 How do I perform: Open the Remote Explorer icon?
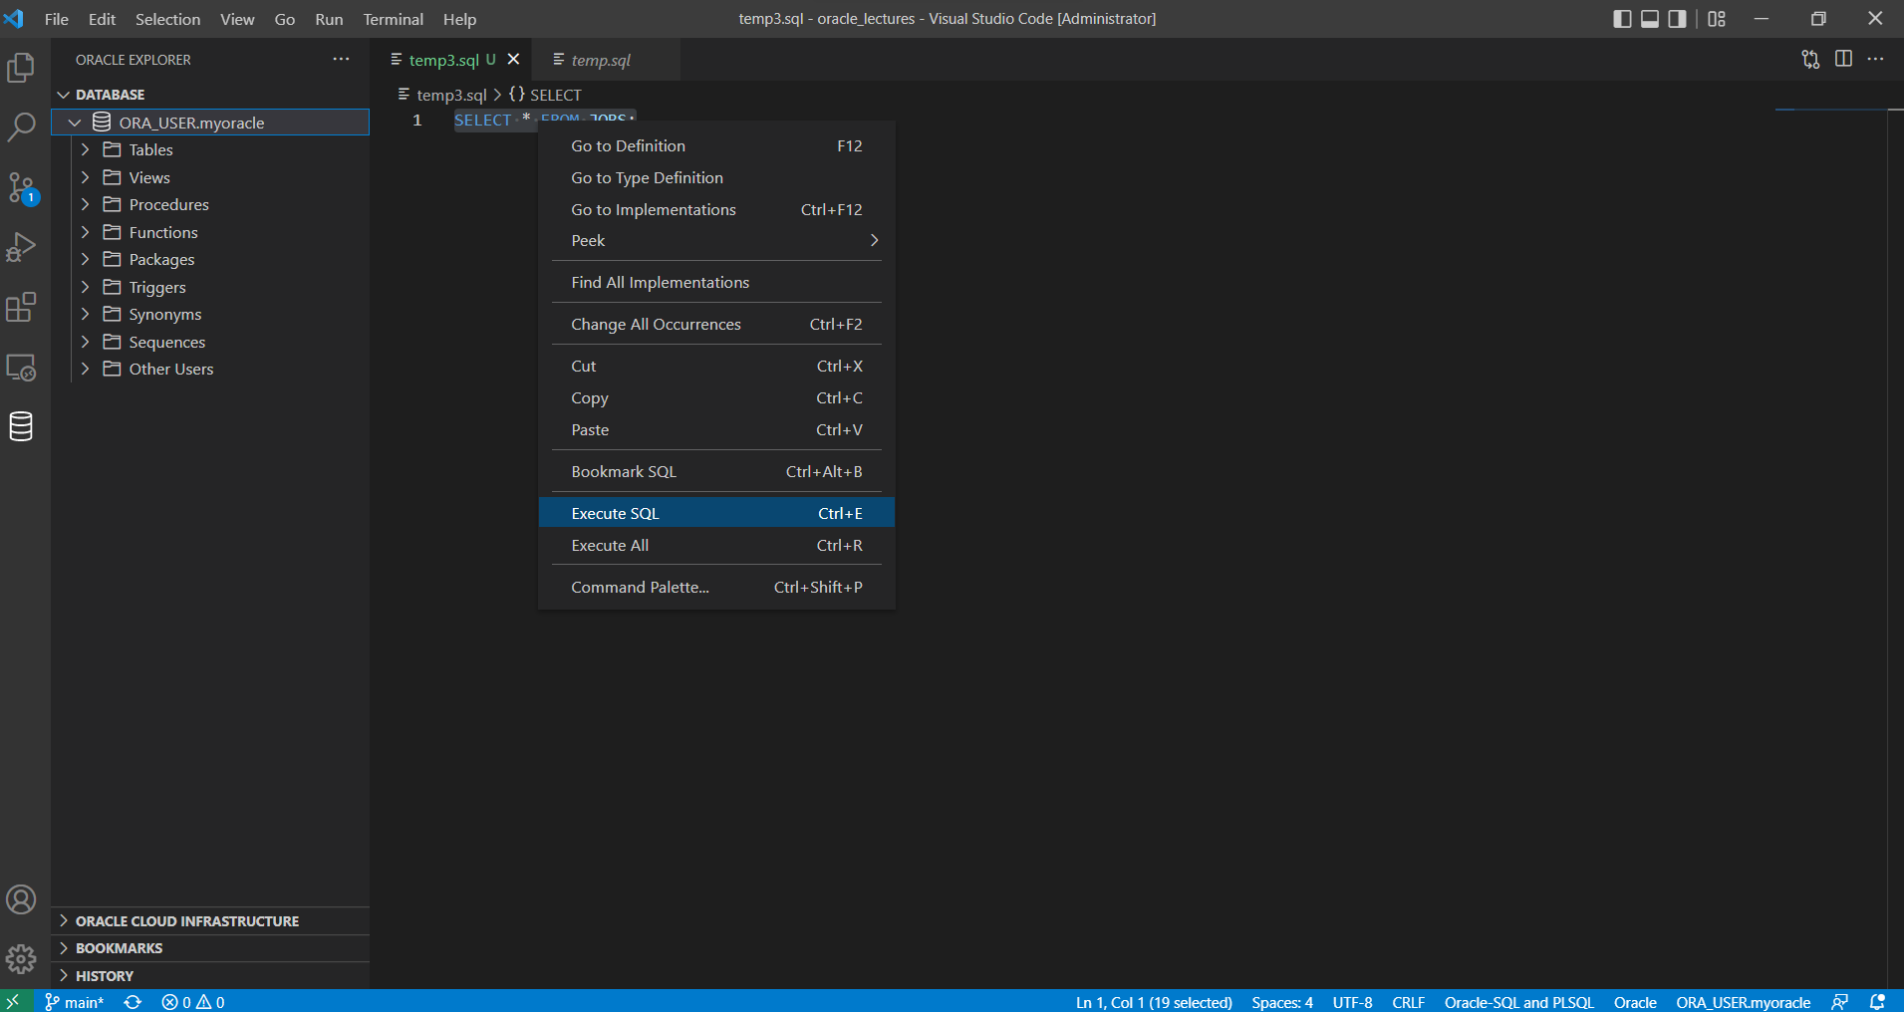point(21,368)
